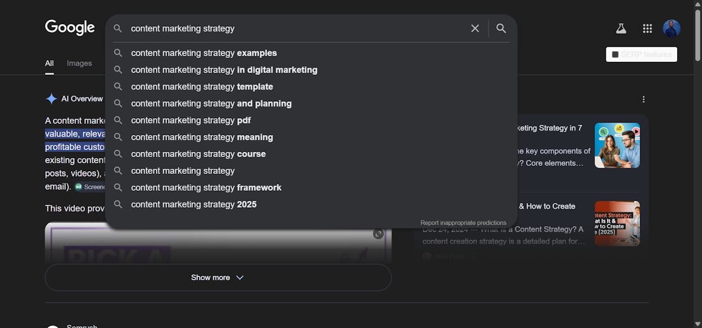Viewport: 702px width, 328px height.
Task: Click magnifier icon beside 'template' suggestion
Action: [118, 87]
